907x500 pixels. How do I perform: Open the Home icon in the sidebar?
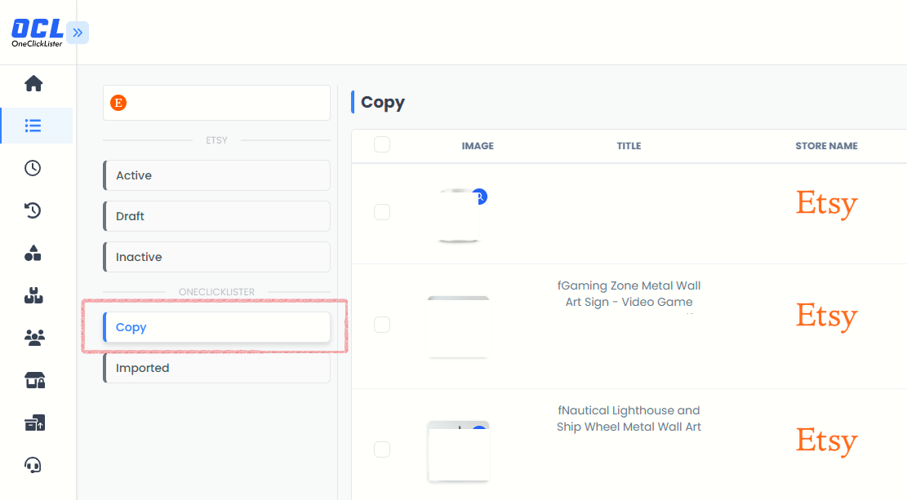[x=33, y=83]
